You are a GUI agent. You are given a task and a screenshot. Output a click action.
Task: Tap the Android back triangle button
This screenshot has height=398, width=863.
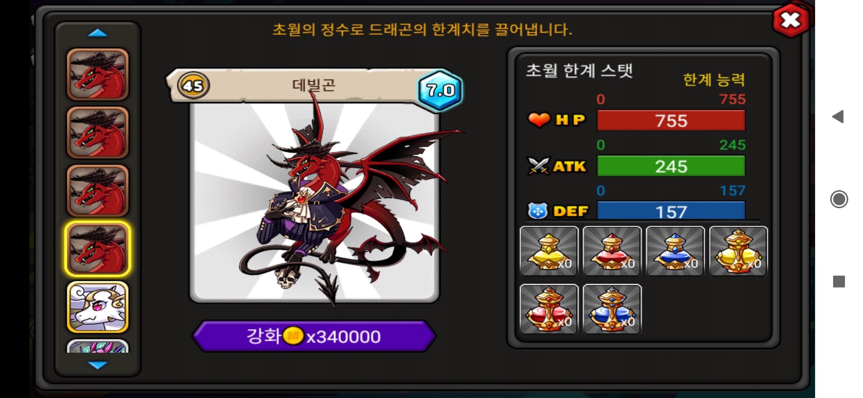coord(838,117)
